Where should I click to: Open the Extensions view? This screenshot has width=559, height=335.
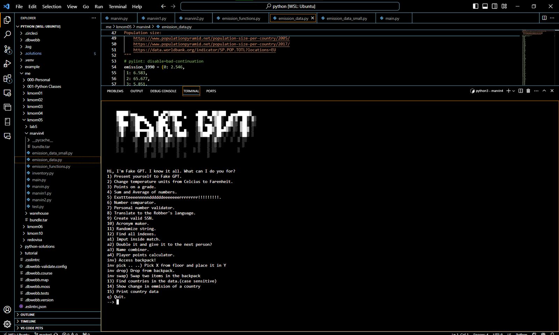click(7, 79)
